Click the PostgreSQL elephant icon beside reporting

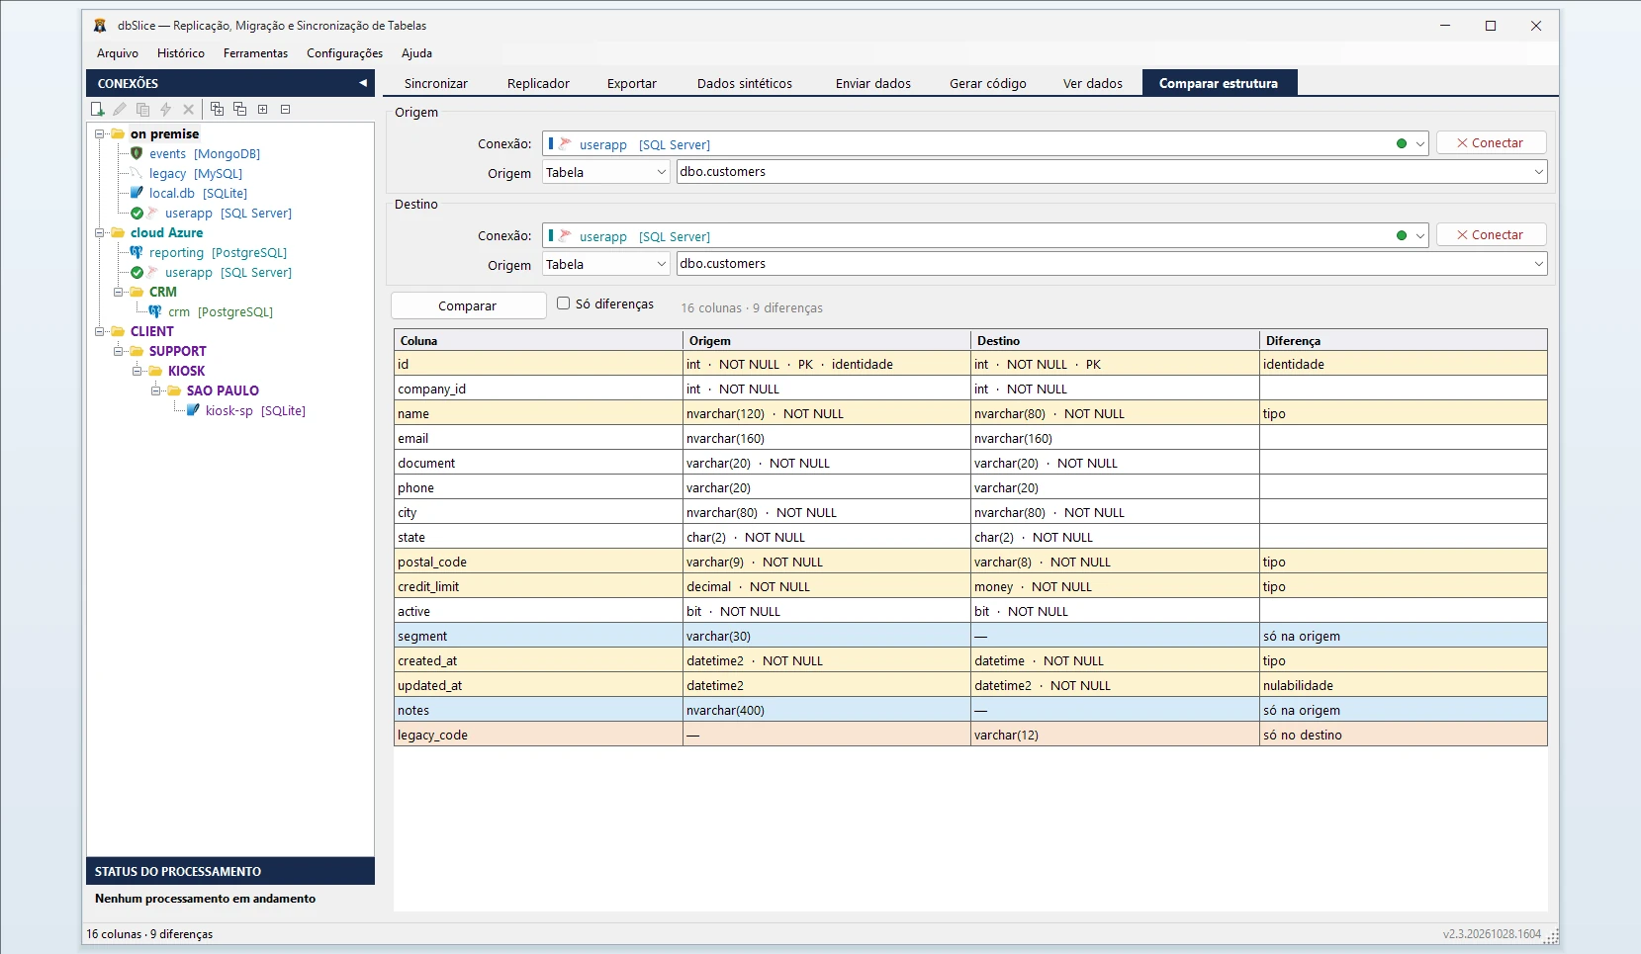137,252
